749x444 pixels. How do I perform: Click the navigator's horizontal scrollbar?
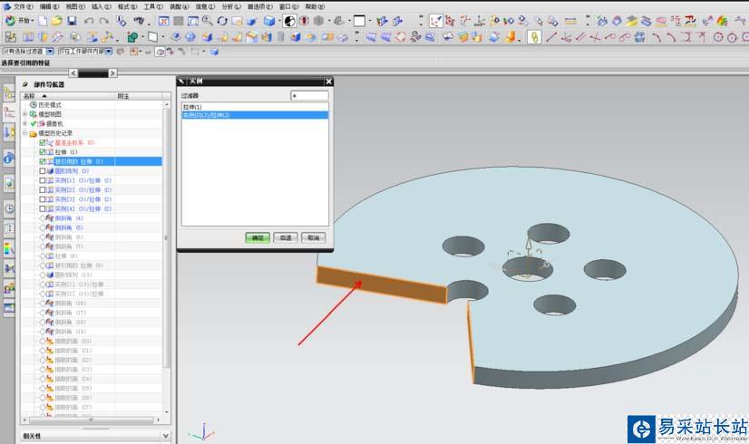tap(92, 420)
